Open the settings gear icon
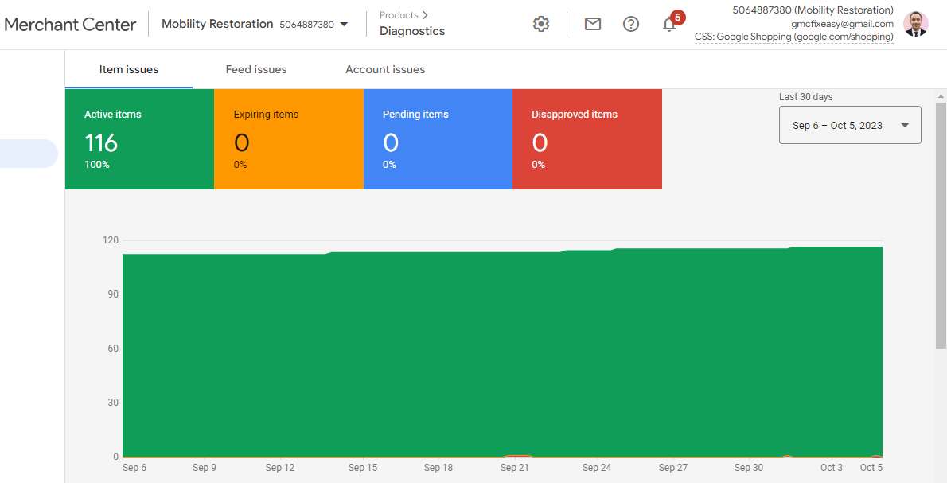Screen dimensions: 947x483 click(541, 24)
